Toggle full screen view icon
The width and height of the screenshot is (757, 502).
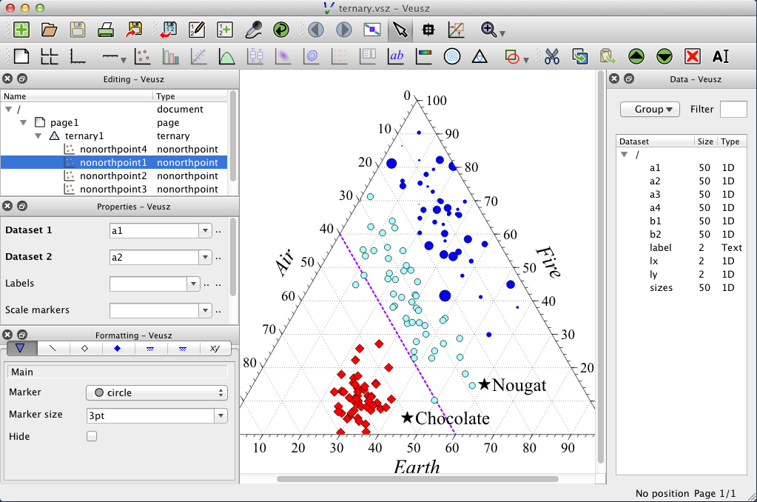point(371,30)
